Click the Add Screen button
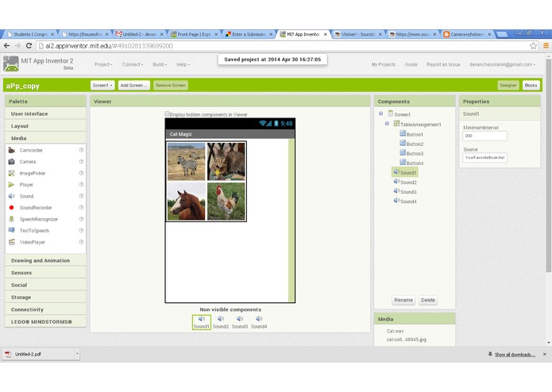This screenshot has height=392, width=552. click(x=133, y=86)
